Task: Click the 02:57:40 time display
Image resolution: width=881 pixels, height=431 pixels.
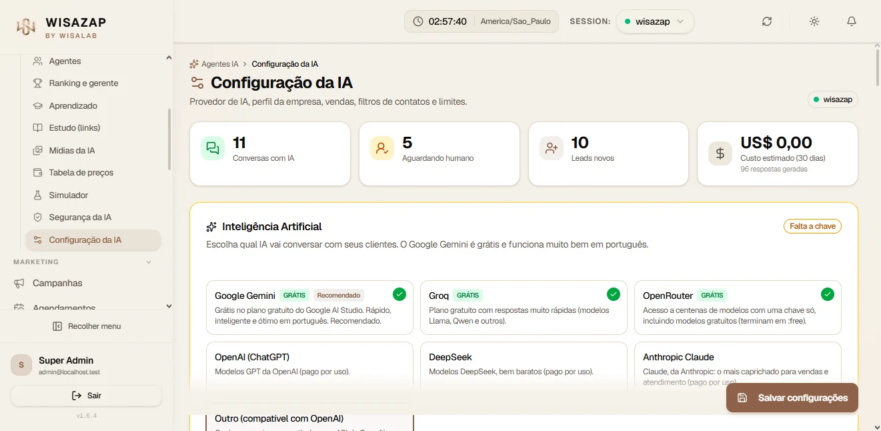Action: click(x=448, y=21)
